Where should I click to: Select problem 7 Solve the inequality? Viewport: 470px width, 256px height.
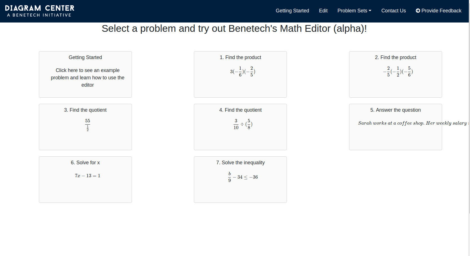tap(240, 179)
